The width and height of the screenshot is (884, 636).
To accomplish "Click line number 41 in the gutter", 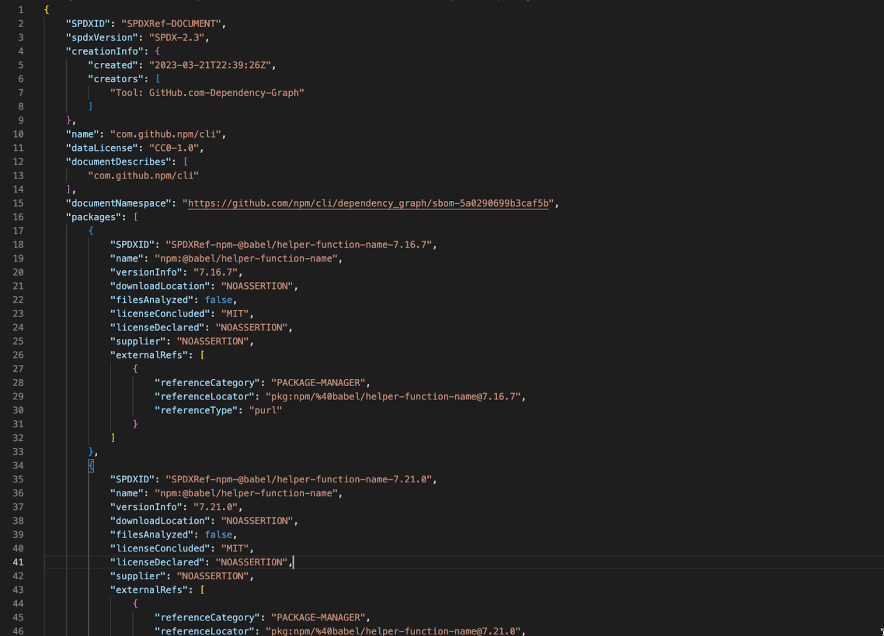I will tap(18, 562).
